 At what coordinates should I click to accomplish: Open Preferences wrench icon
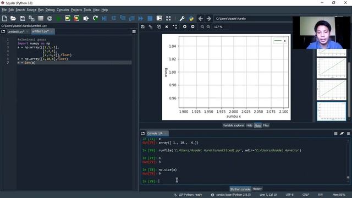[x=182, y=18]
